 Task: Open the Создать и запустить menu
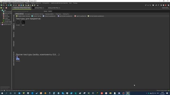tap(36, 3)
